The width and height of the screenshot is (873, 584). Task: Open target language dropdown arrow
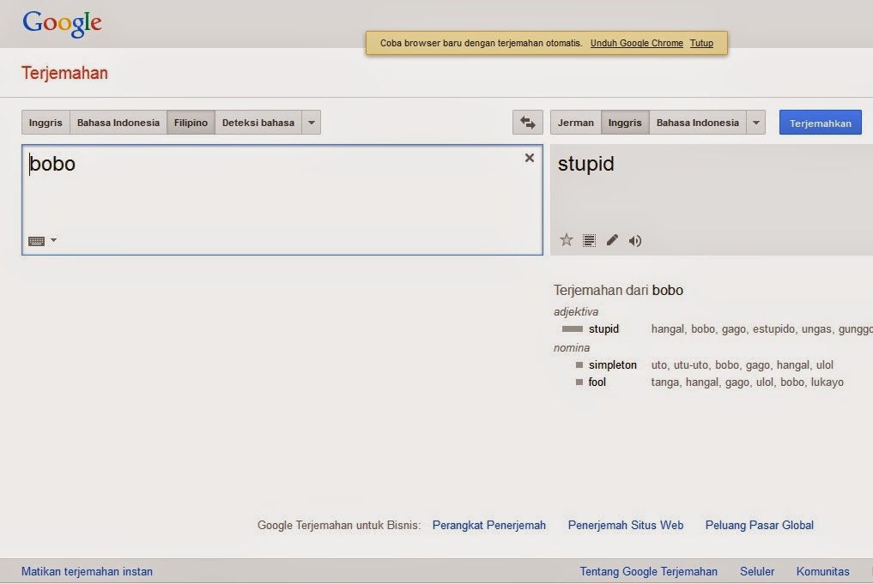756,123
